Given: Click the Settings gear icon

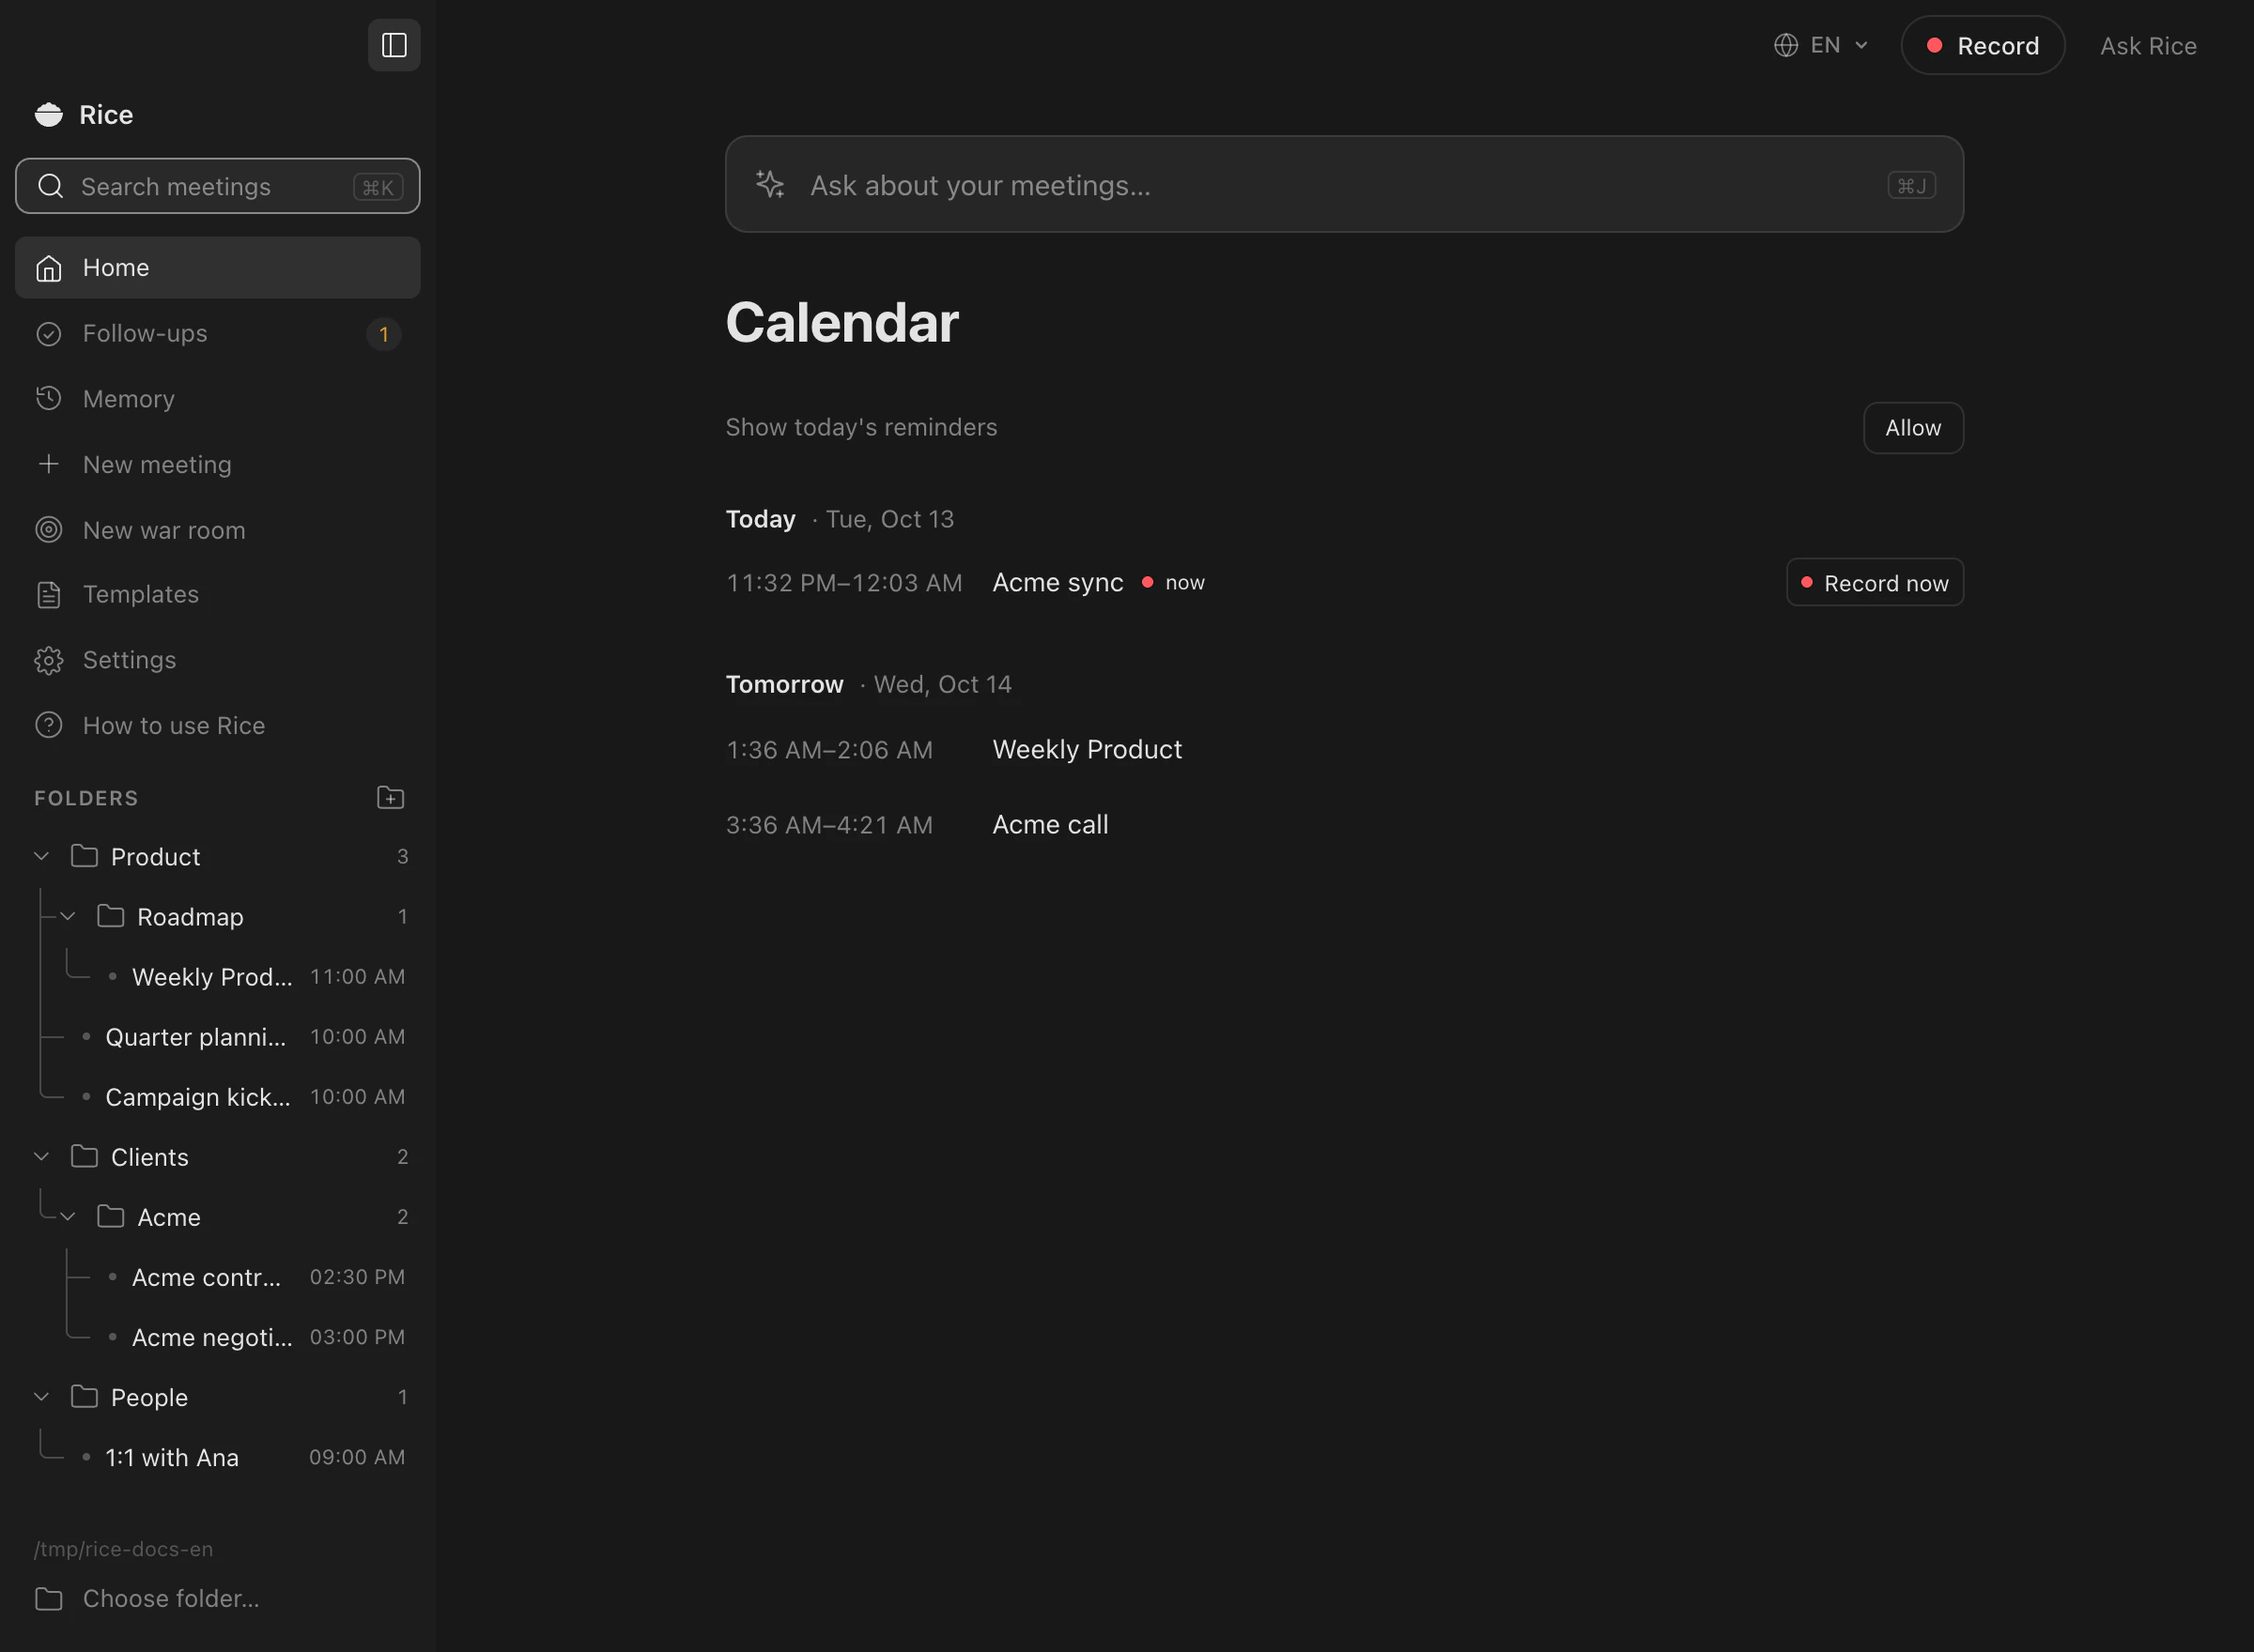Looking at the screenshot, I should (x=49, y=660).
